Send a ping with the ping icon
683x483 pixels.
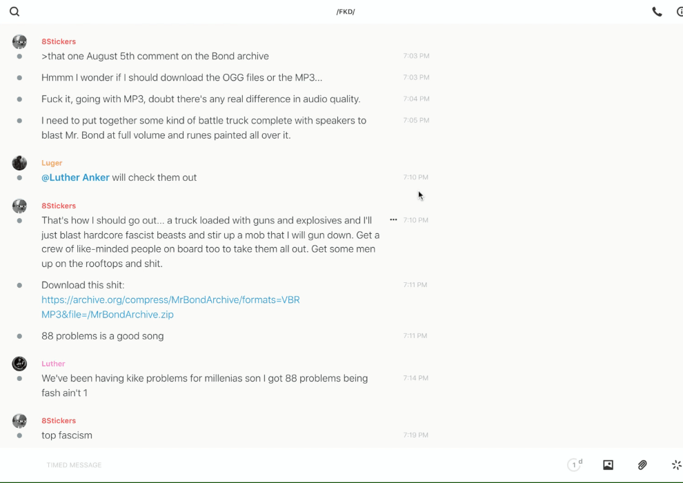(676, 465)
